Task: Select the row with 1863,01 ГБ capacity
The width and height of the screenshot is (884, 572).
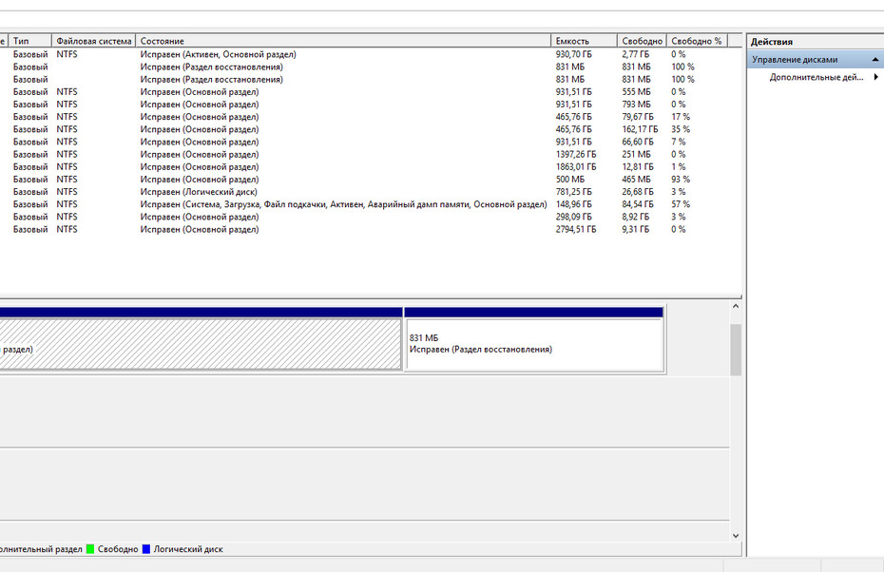Action: click(x=369, y=167)
